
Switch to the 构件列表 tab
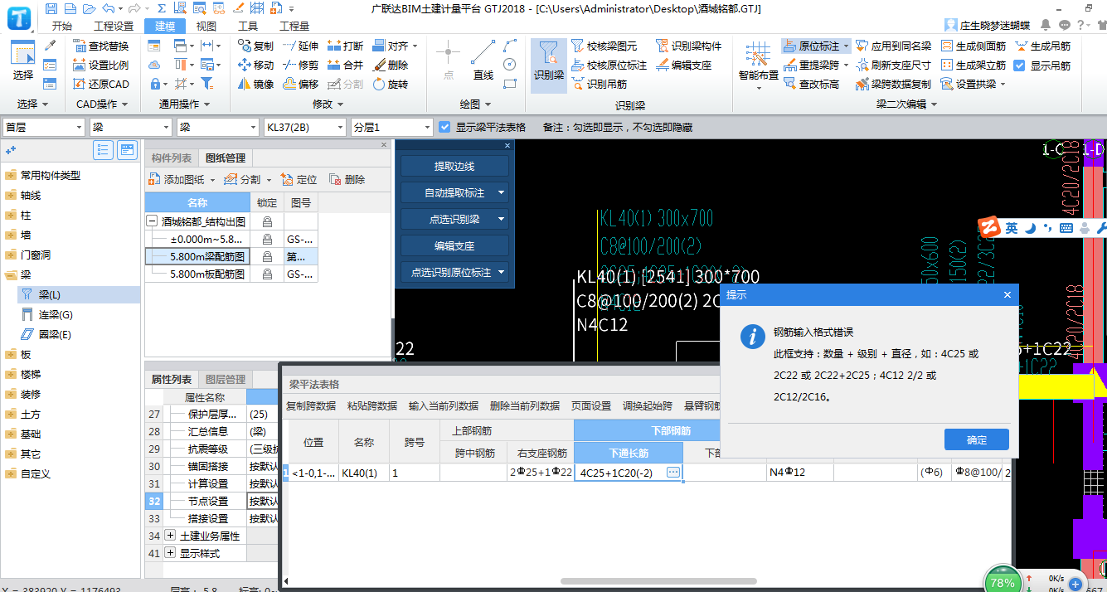click(172, 158)
